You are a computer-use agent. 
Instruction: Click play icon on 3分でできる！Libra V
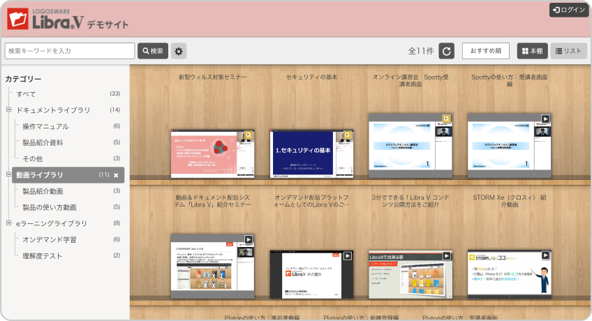click(446, 255)
